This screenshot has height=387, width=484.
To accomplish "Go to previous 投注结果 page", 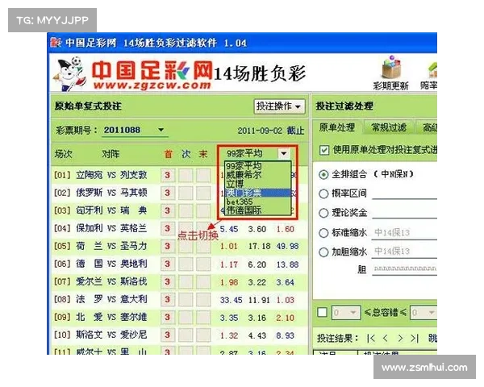I will [x=386, y=339].
